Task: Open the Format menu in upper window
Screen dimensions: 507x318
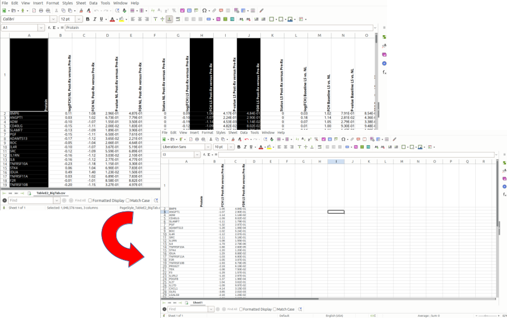Action: pos(52,3)
